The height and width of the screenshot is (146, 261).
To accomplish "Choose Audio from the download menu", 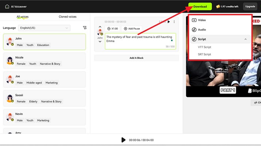I will 220,30.
